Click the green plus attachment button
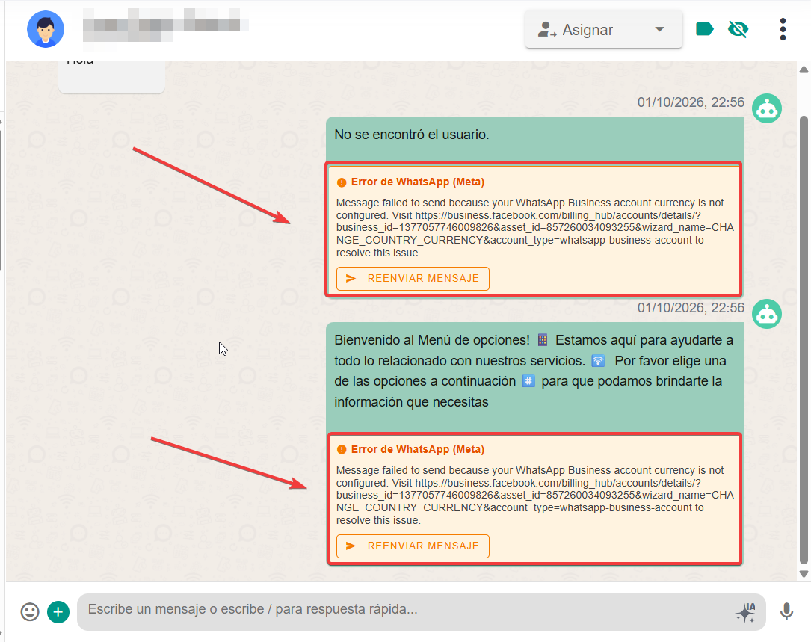The width and height of the screenshot is (811, 642). point(58,612)
